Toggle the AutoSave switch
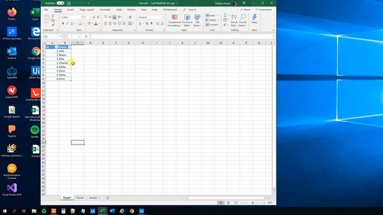Image resolution: width=383 pixels, height=215 pixels. click(x=60, y=3)
